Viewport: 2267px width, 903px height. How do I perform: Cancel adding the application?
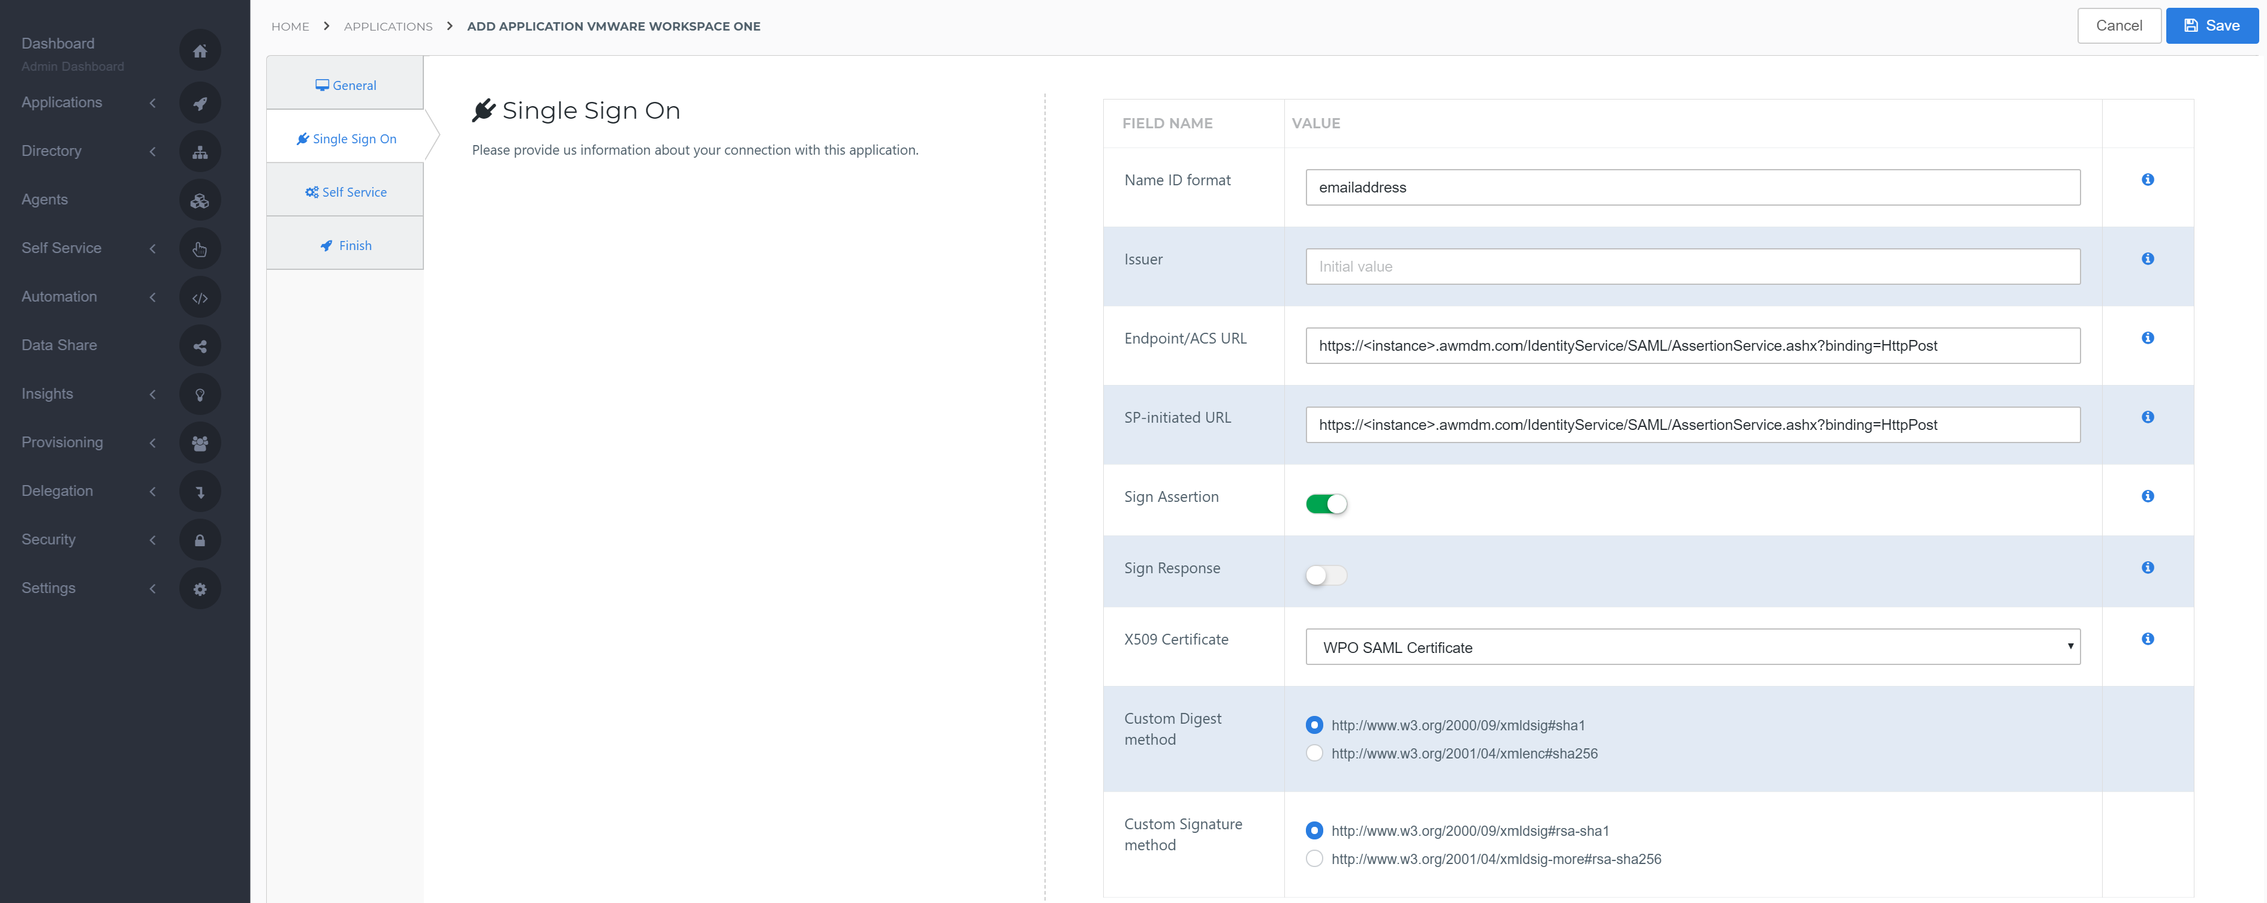pyautogui.click(x=2118, y=26)
